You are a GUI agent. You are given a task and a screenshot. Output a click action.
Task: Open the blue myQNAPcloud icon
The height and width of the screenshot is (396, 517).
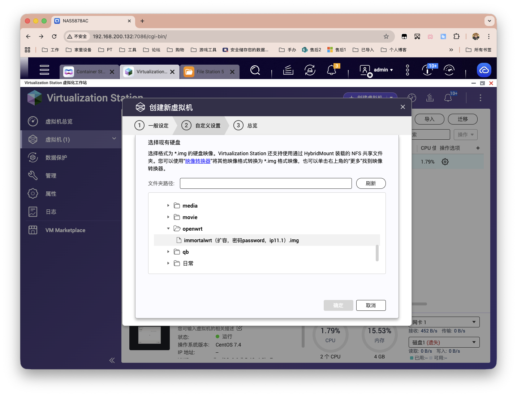[x=484, y=70]
